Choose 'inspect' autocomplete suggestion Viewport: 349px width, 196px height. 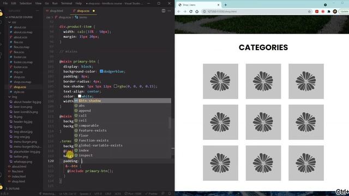click(x=122, y=155)
